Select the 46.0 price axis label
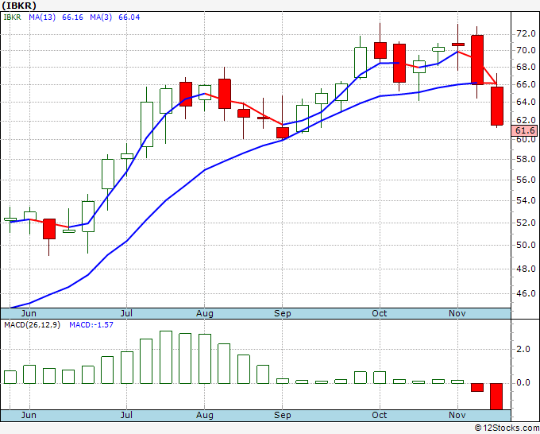540x434 pixels. click(x=526, y=293)
